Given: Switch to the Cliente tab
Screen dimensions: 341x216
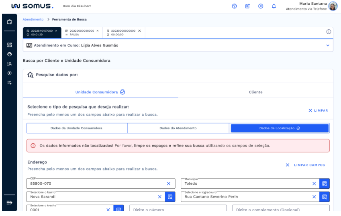Looking at the screenshot, I should 255,92.
